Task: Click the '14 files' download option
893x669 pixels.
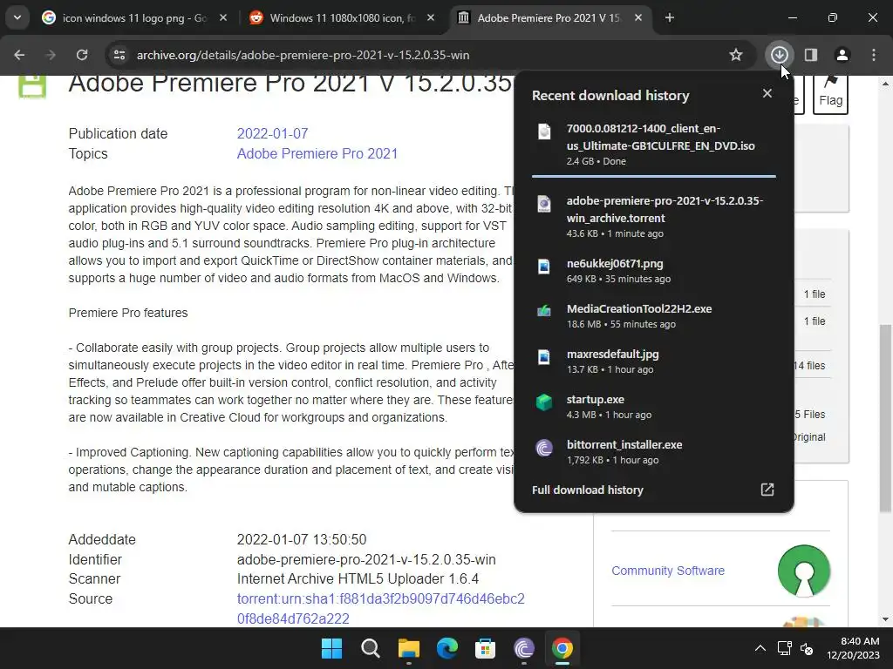Action: point(810,366)
